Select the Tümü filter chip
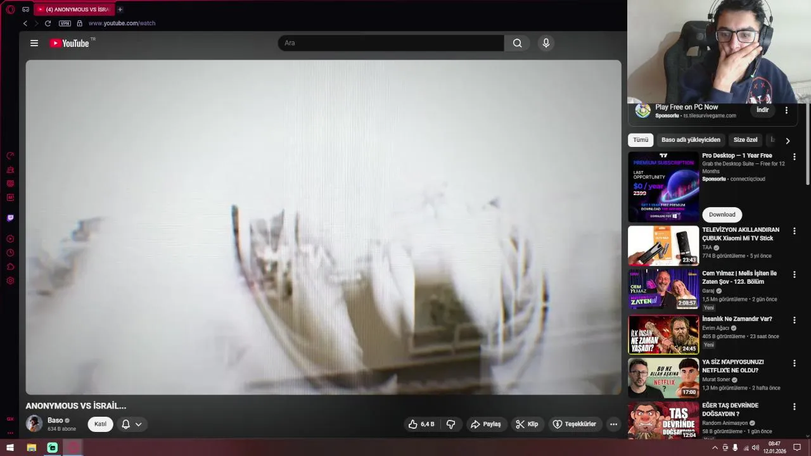The height and width of the screenshot is (456, 811). click(641, 140)
